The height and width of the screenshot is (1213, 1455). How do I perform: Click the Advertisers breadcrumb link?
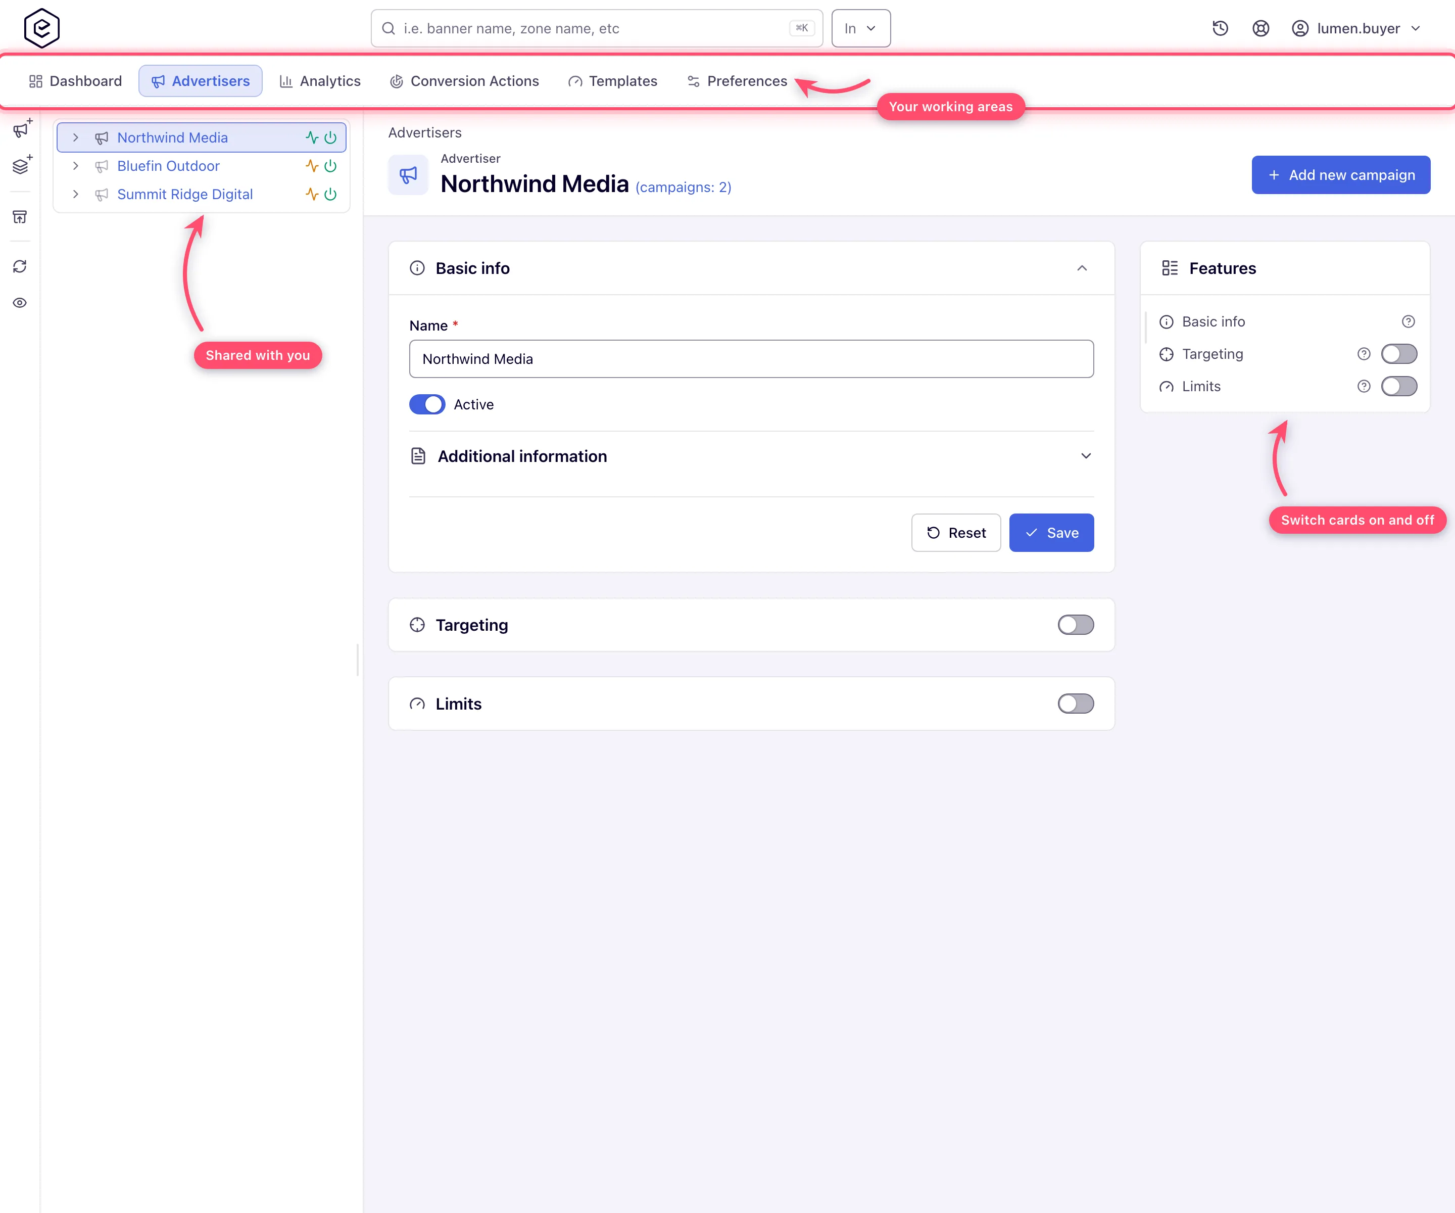pyautogui.click(x=425, y=132)
